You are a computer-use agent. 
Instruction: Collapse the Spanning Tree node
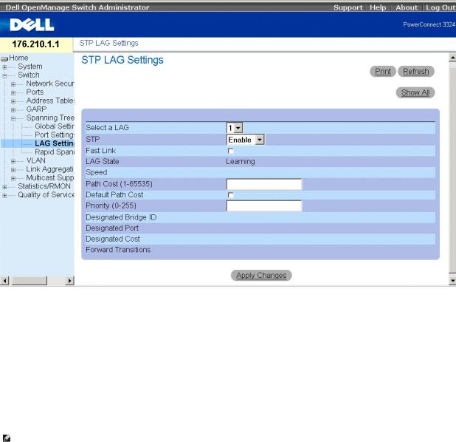13,118
